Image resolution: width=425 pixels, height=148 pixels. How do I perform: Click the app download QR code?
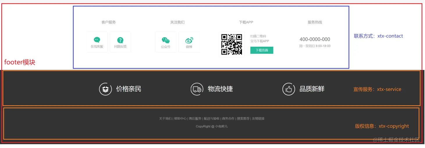[232, 44]
